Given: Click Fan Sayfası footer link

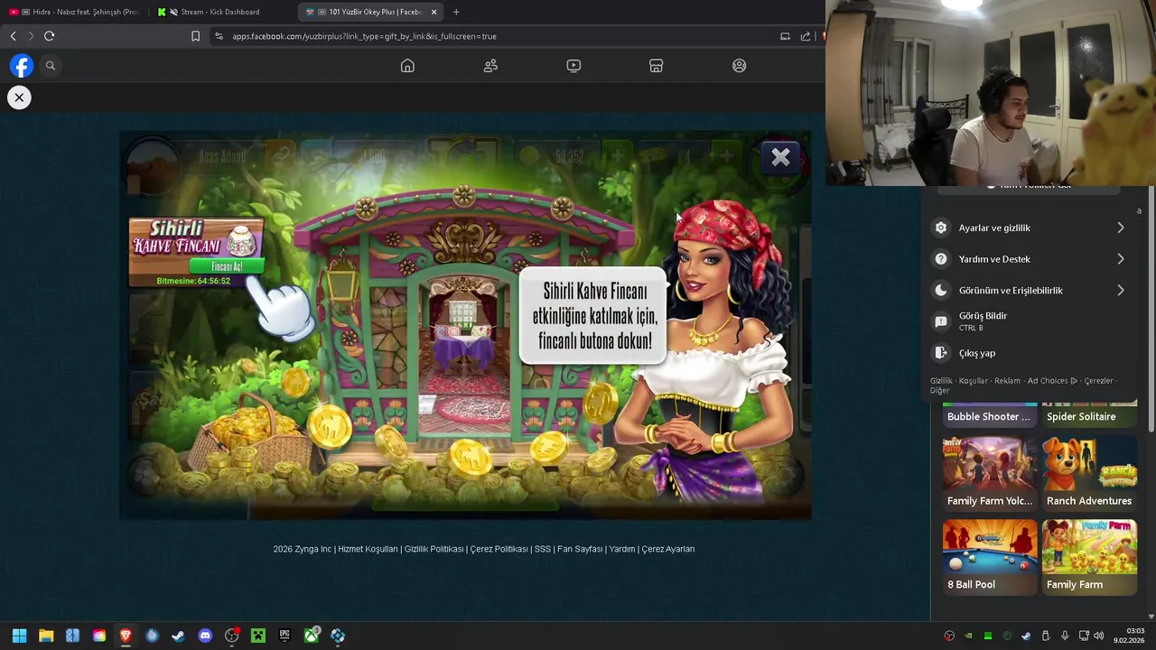Looking at the screenshot, I should pyautogui.click(x=580, y=549).
